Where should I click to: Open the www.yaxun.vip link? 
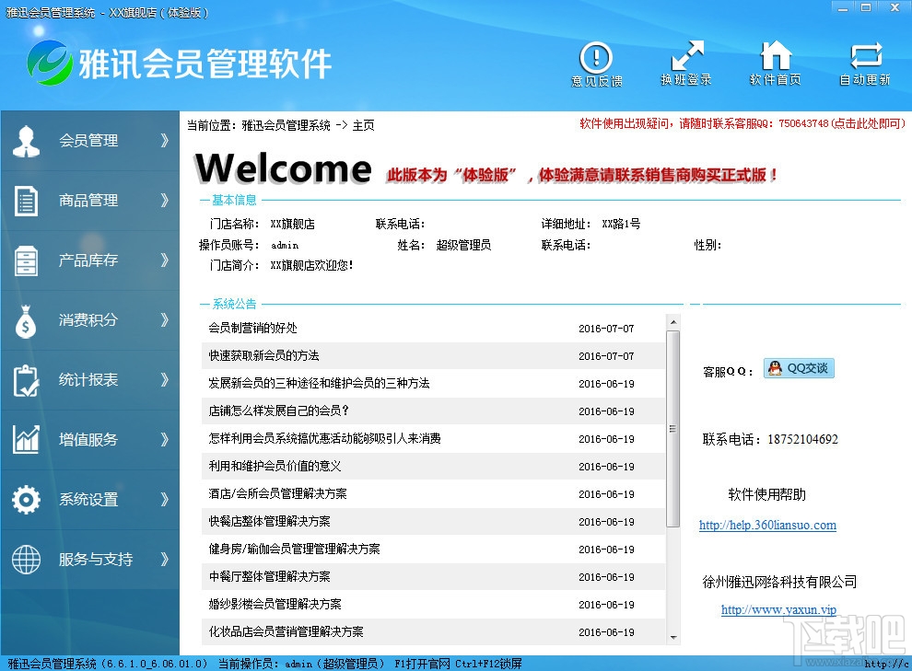[x=778, y=609]
